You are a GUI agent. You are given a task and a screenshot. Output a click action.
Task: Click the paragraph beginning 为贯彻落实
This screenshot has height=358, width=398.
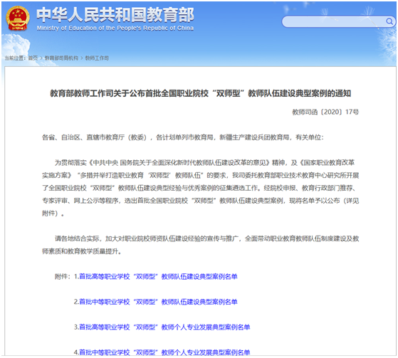[201, 188]
